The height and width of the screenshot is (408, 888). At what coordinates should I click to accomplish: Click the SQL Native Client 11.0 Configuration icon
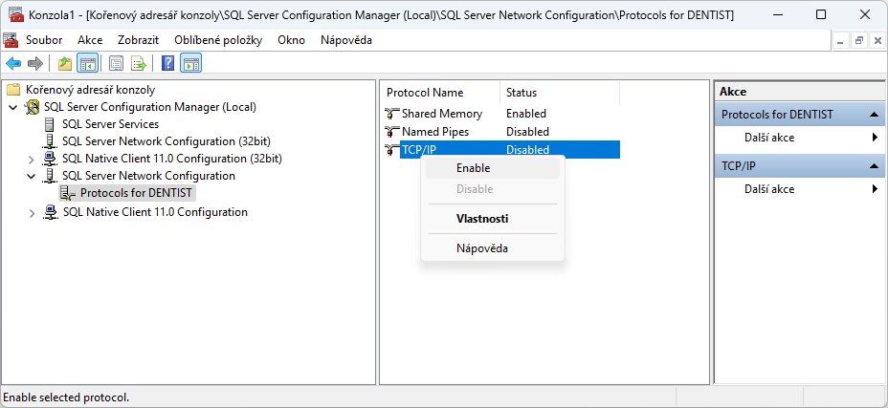(x=51, y=212)
